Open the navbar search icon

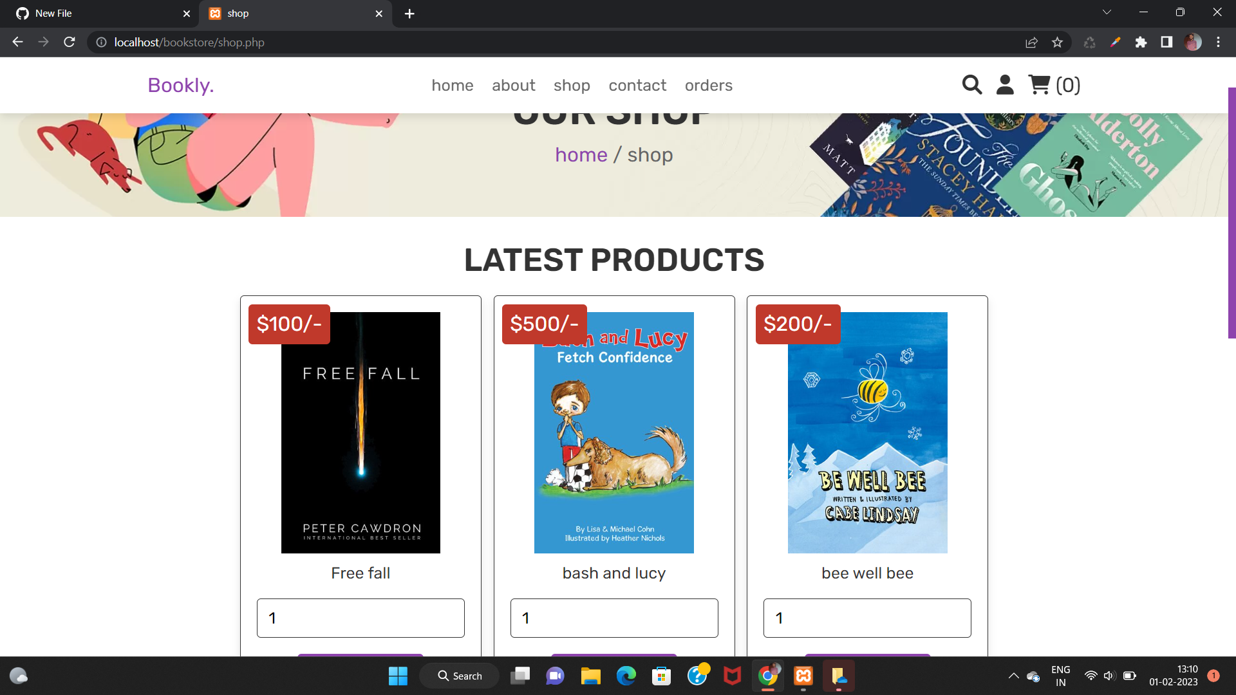pos(972,84)
